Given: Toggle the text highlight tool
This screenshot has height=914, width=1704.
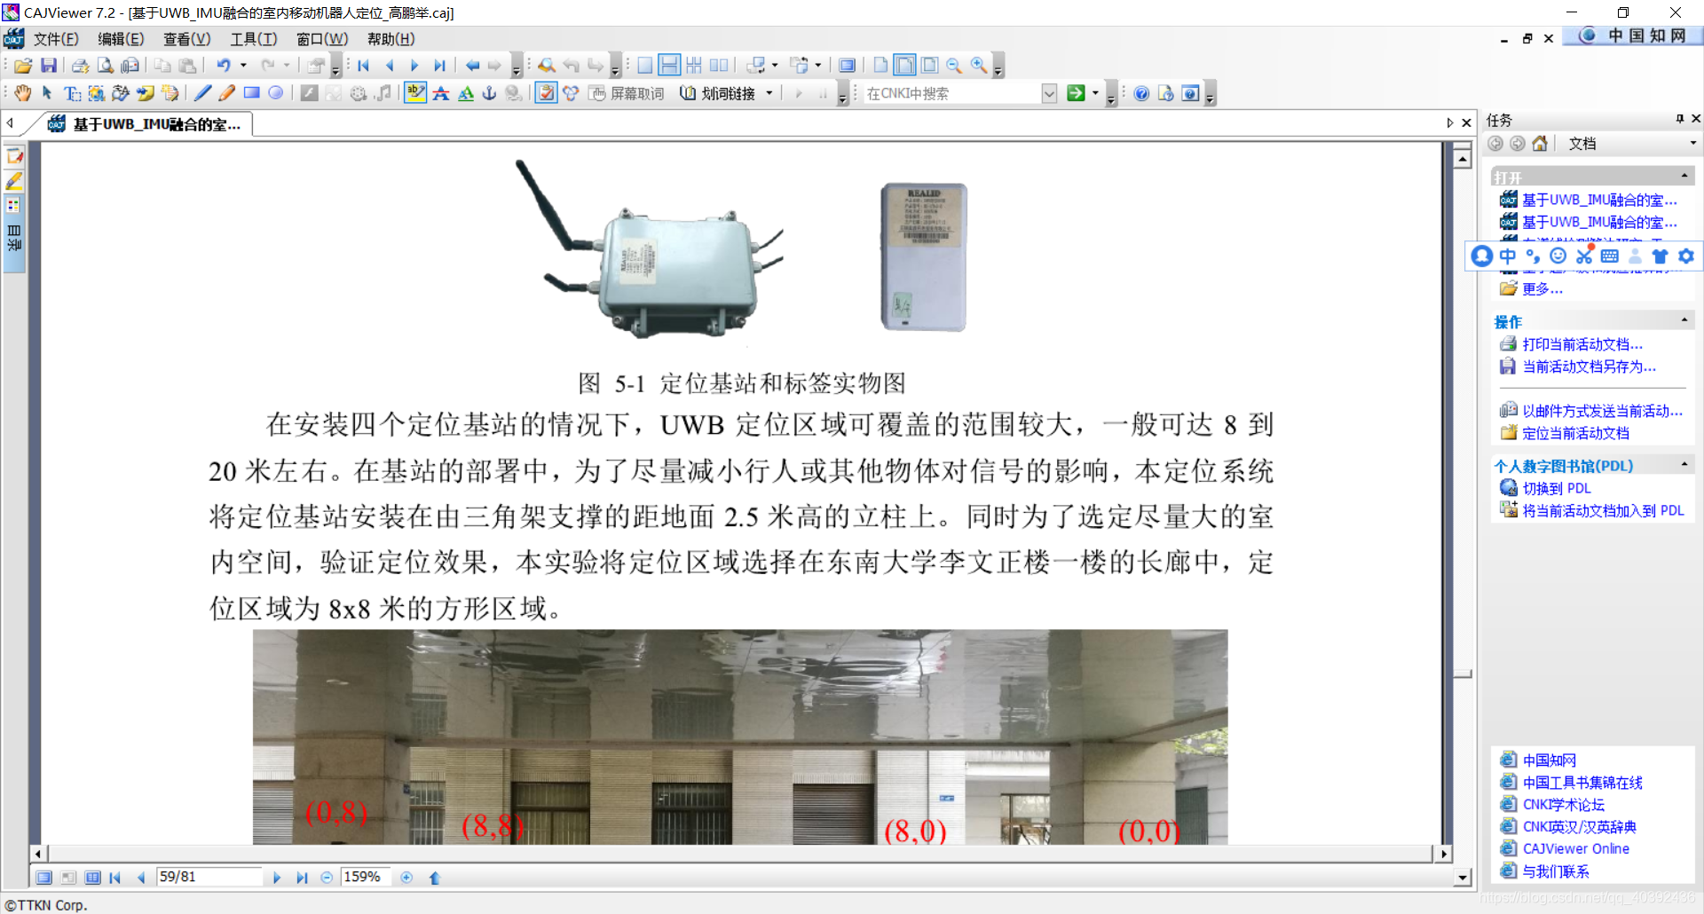Looking at the screenshot, I should (415, 93).
